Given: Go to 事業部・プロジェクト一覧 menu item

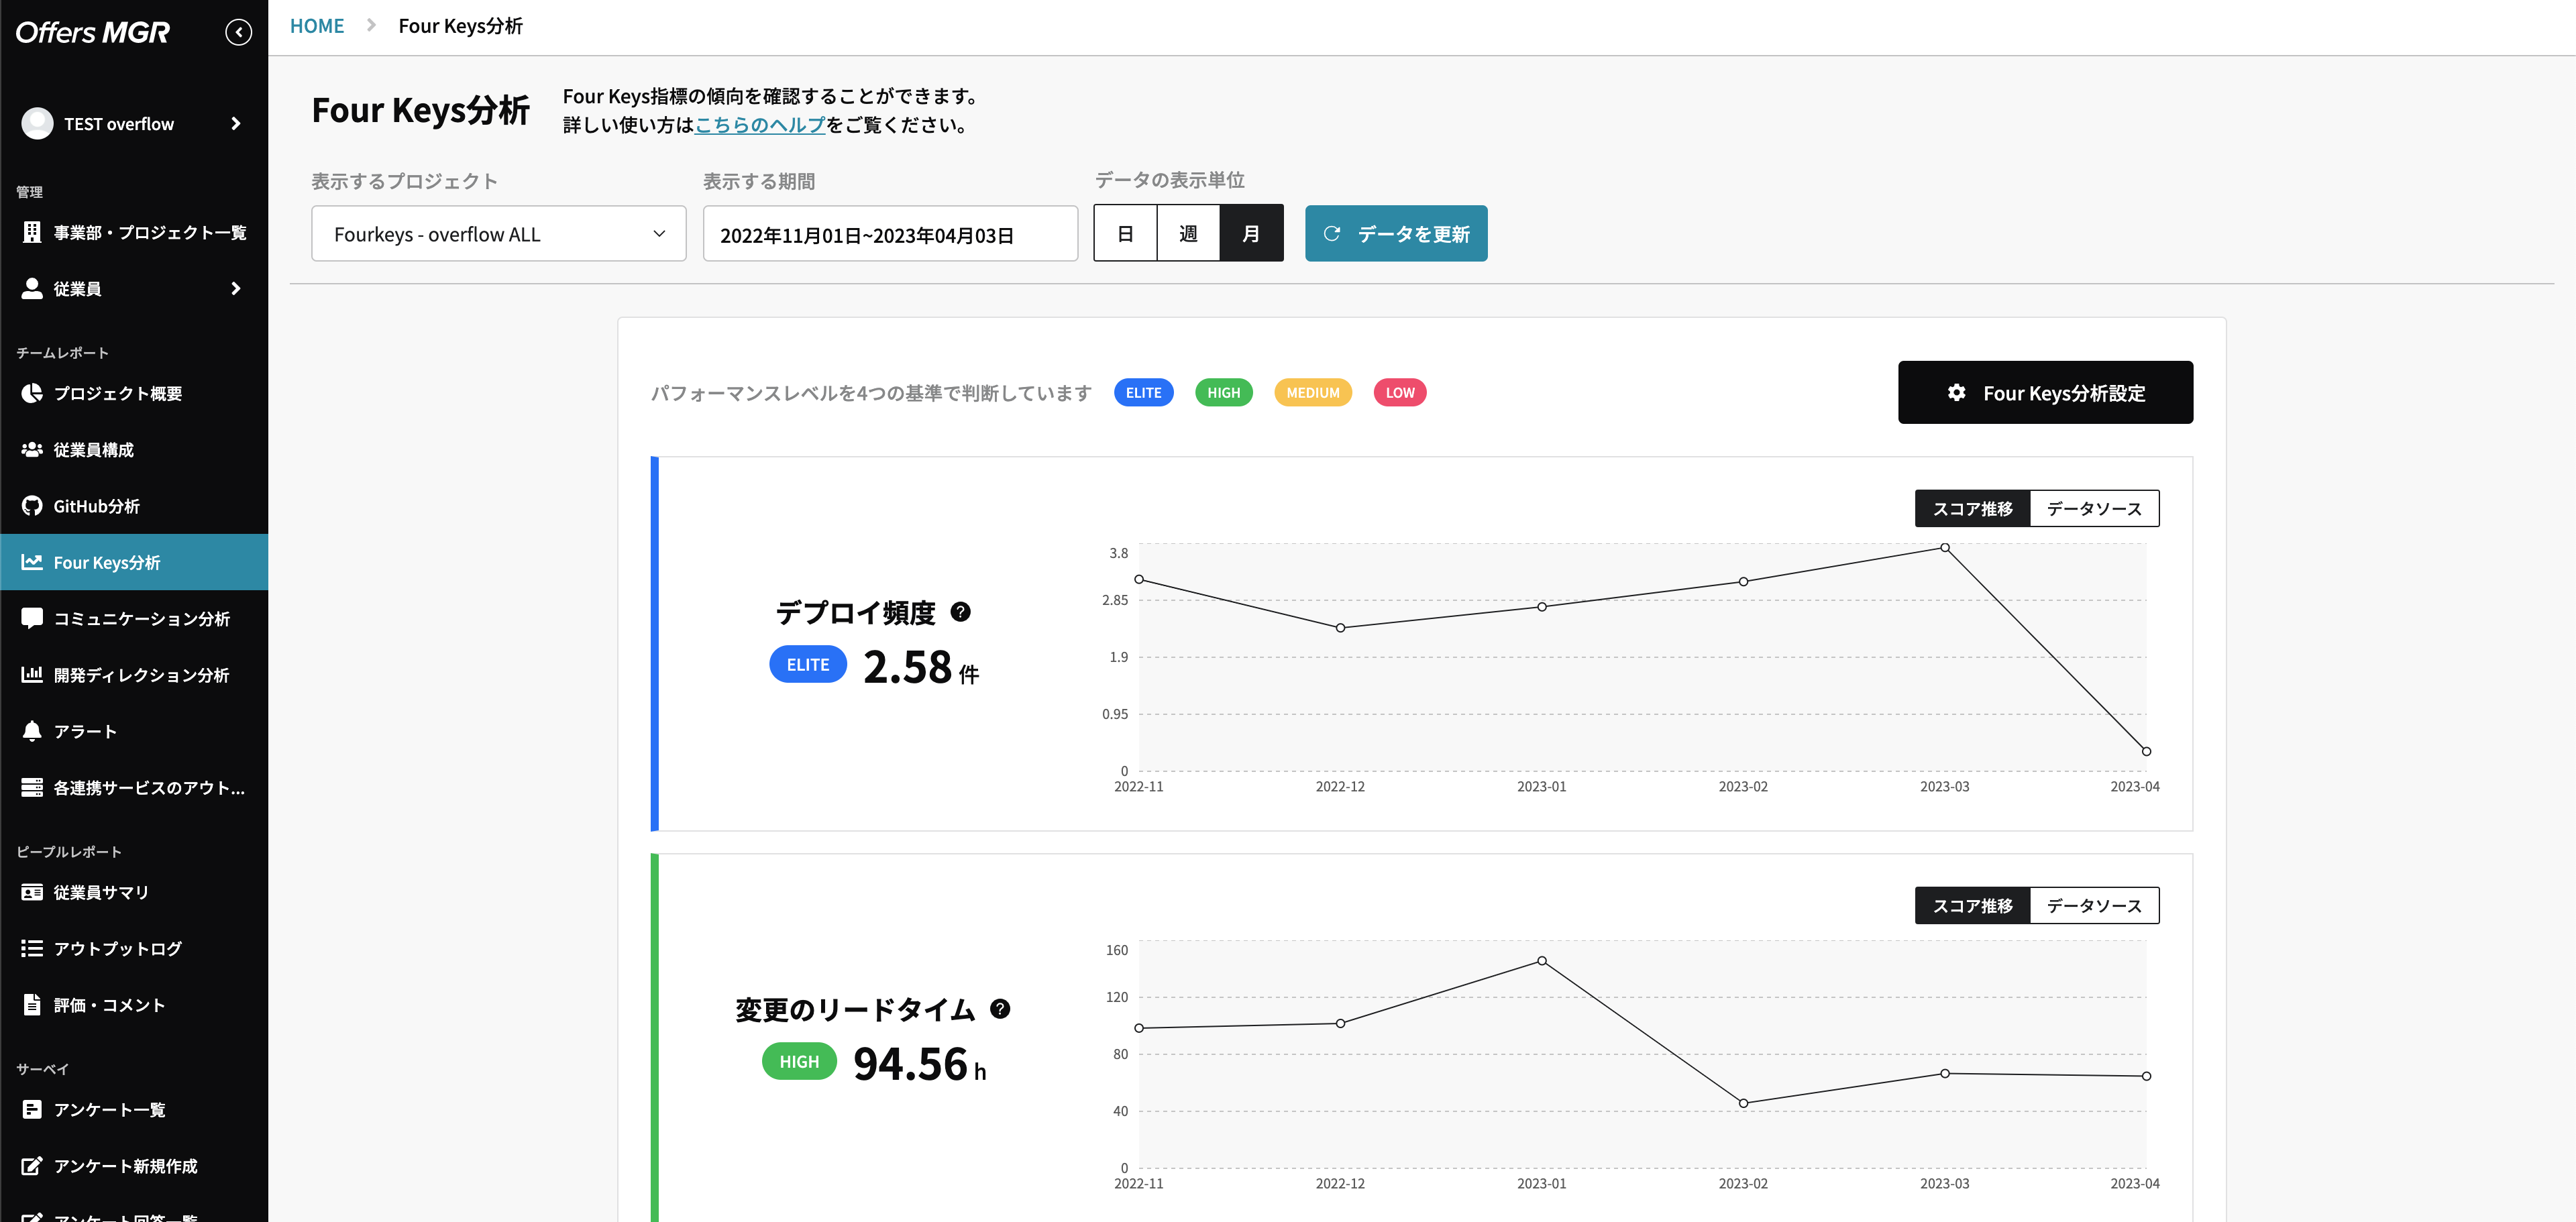Looking at the screenshot, I should [134, 232].
